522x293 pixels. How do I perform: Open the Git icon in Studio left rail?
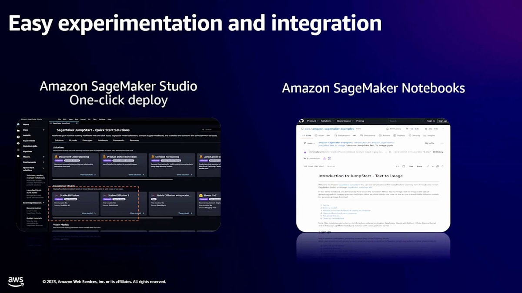[18, 143]
